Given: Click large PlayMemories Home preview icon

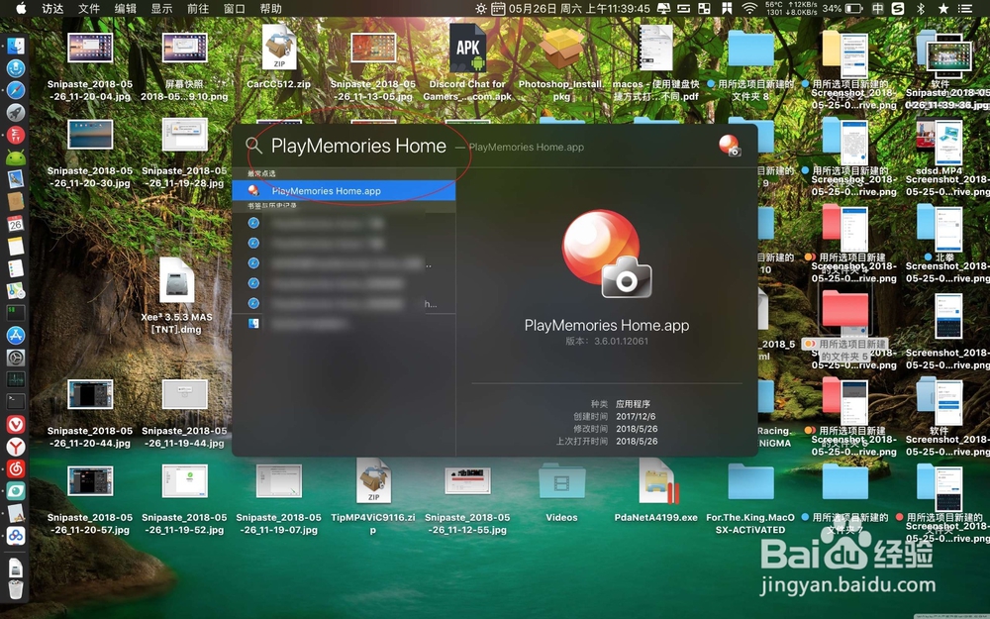Looking at the screenshot, I should [x=607, y=254].
